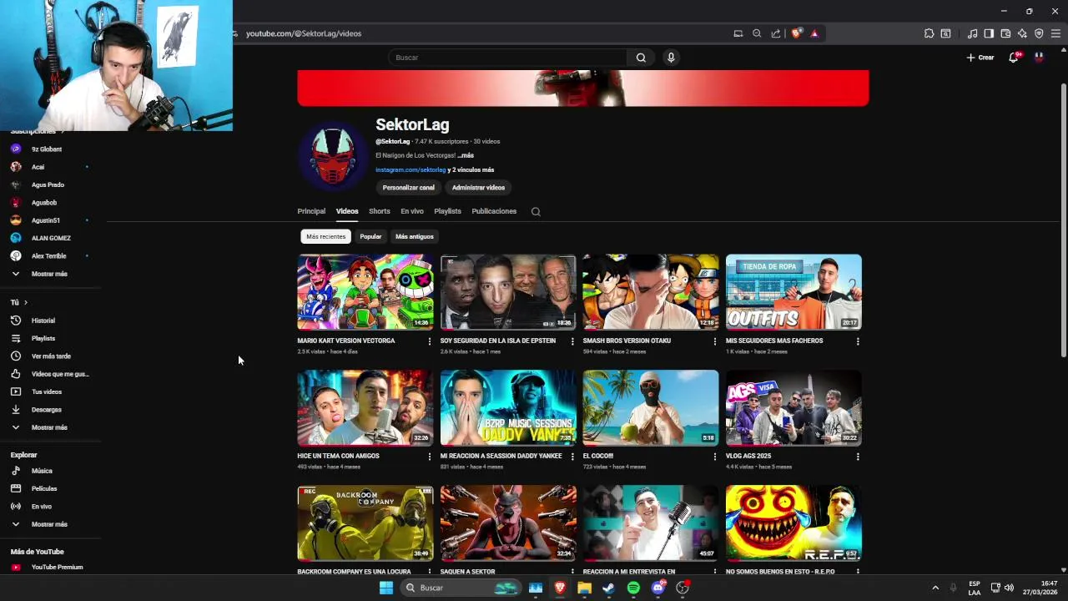Expand the Tú section chevron
Image resolution: width=1068 pixels, height=601 pixels.
click(26, 302)
